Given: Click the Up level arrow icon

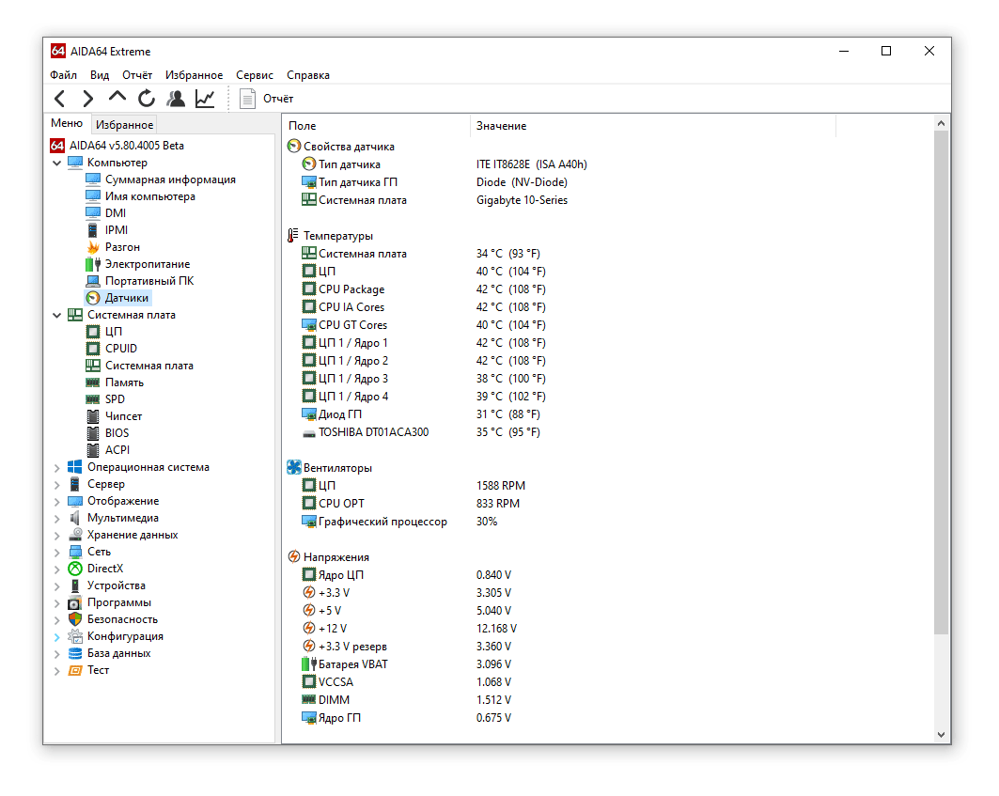Looking at the screenshot, I should point(117,98).
